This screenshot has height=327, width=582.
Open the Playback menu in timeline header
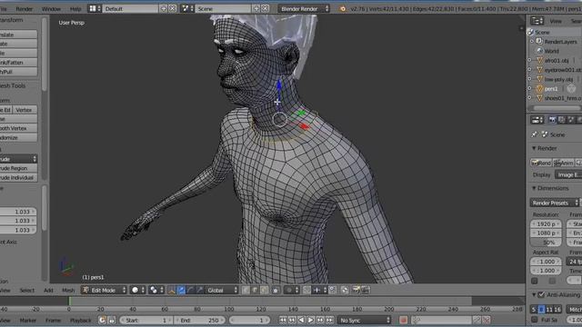point(81,320)
